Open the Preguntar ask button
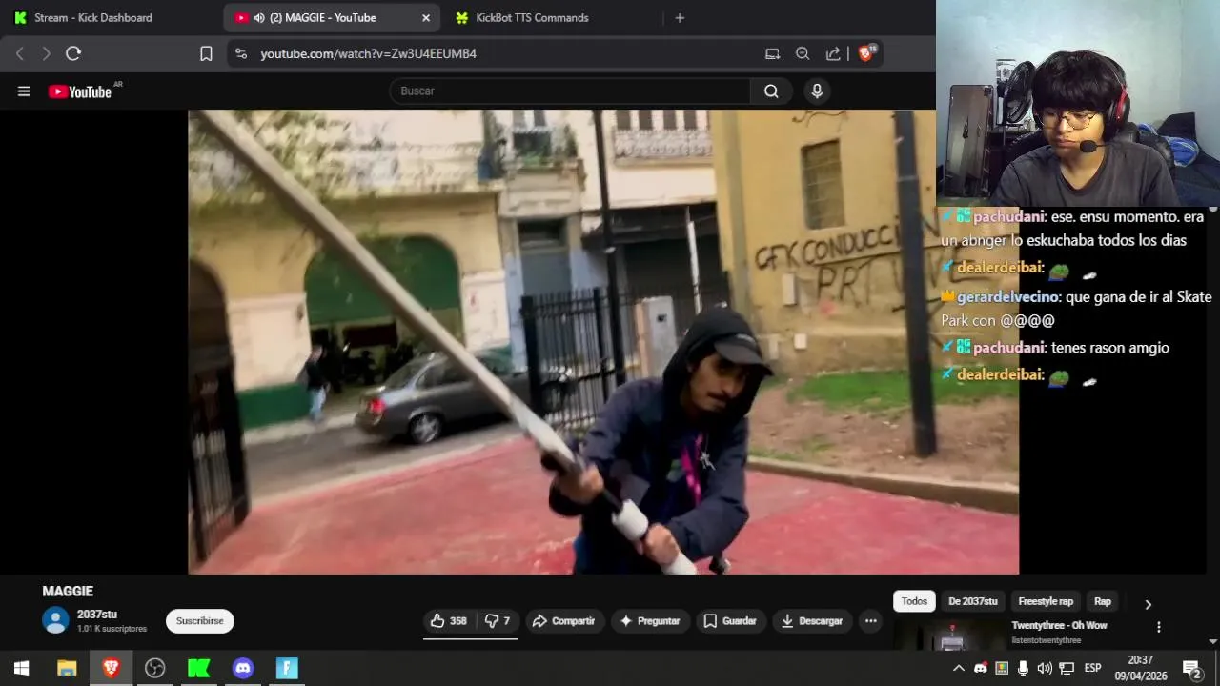The image size is (1220, 686). point(650,621)
